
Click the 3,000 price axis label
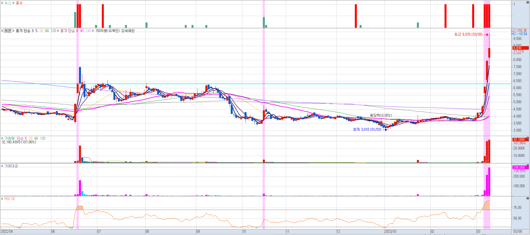(517, 130)
